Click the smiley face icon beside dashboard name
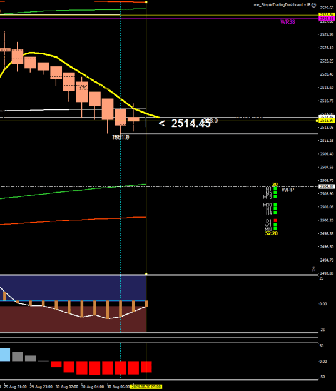 click(x=314, y=5)
